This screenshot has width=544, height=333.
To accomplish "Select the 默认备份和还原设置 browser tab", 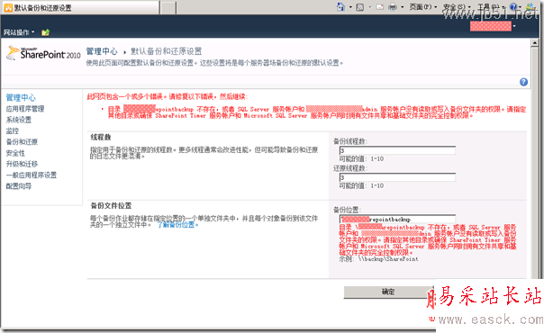I will pos(80,7).
